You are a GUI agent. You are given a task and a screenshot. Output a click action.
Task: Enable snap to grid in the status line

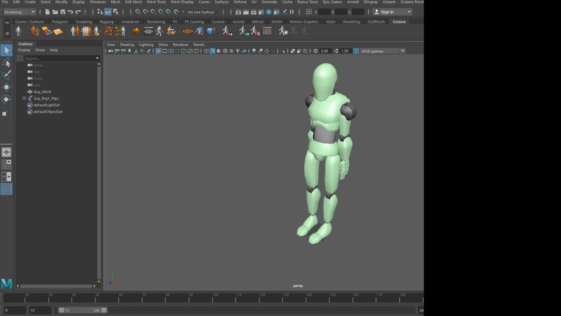pos(138,12)
